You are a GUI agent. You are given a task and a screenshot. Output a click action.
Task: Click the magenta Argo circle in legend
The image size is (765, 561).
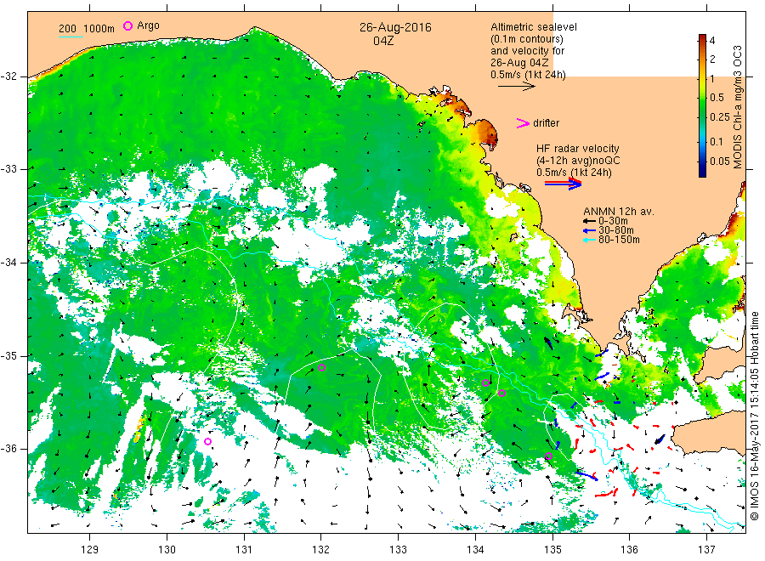point(127,25)
